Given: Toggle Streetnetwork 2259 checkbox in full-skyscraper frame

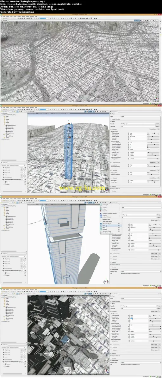Looking at the screenshot, I should [25, 179].
